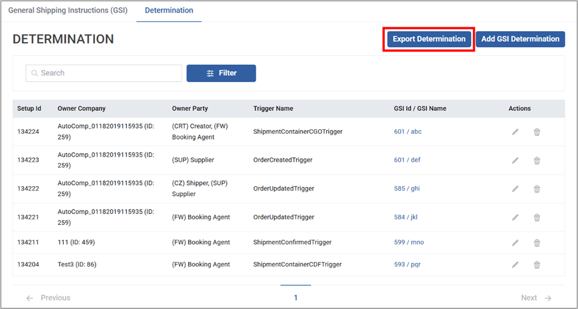Screen dimensions: 578x309
Task: Click (CRT) Creator, (FW) Booking Agent cell
Action: coord(200,132)
